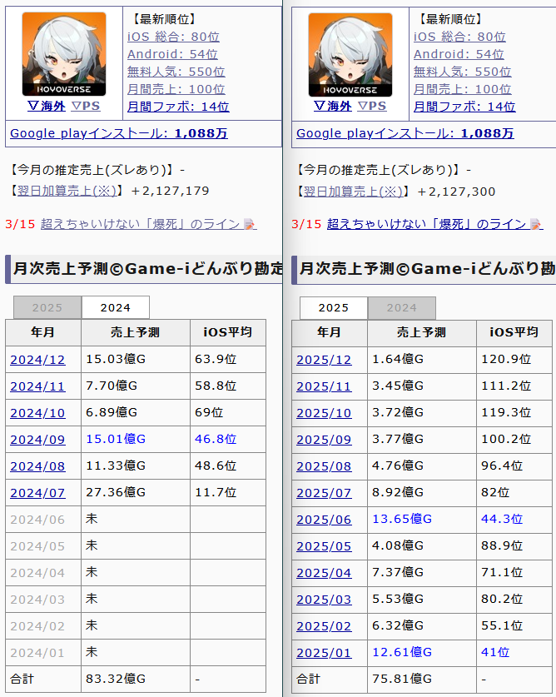Click the note icon after 爆死のライン in left panel
This screenshot has width=556, height=697.
tap(250, 225)
